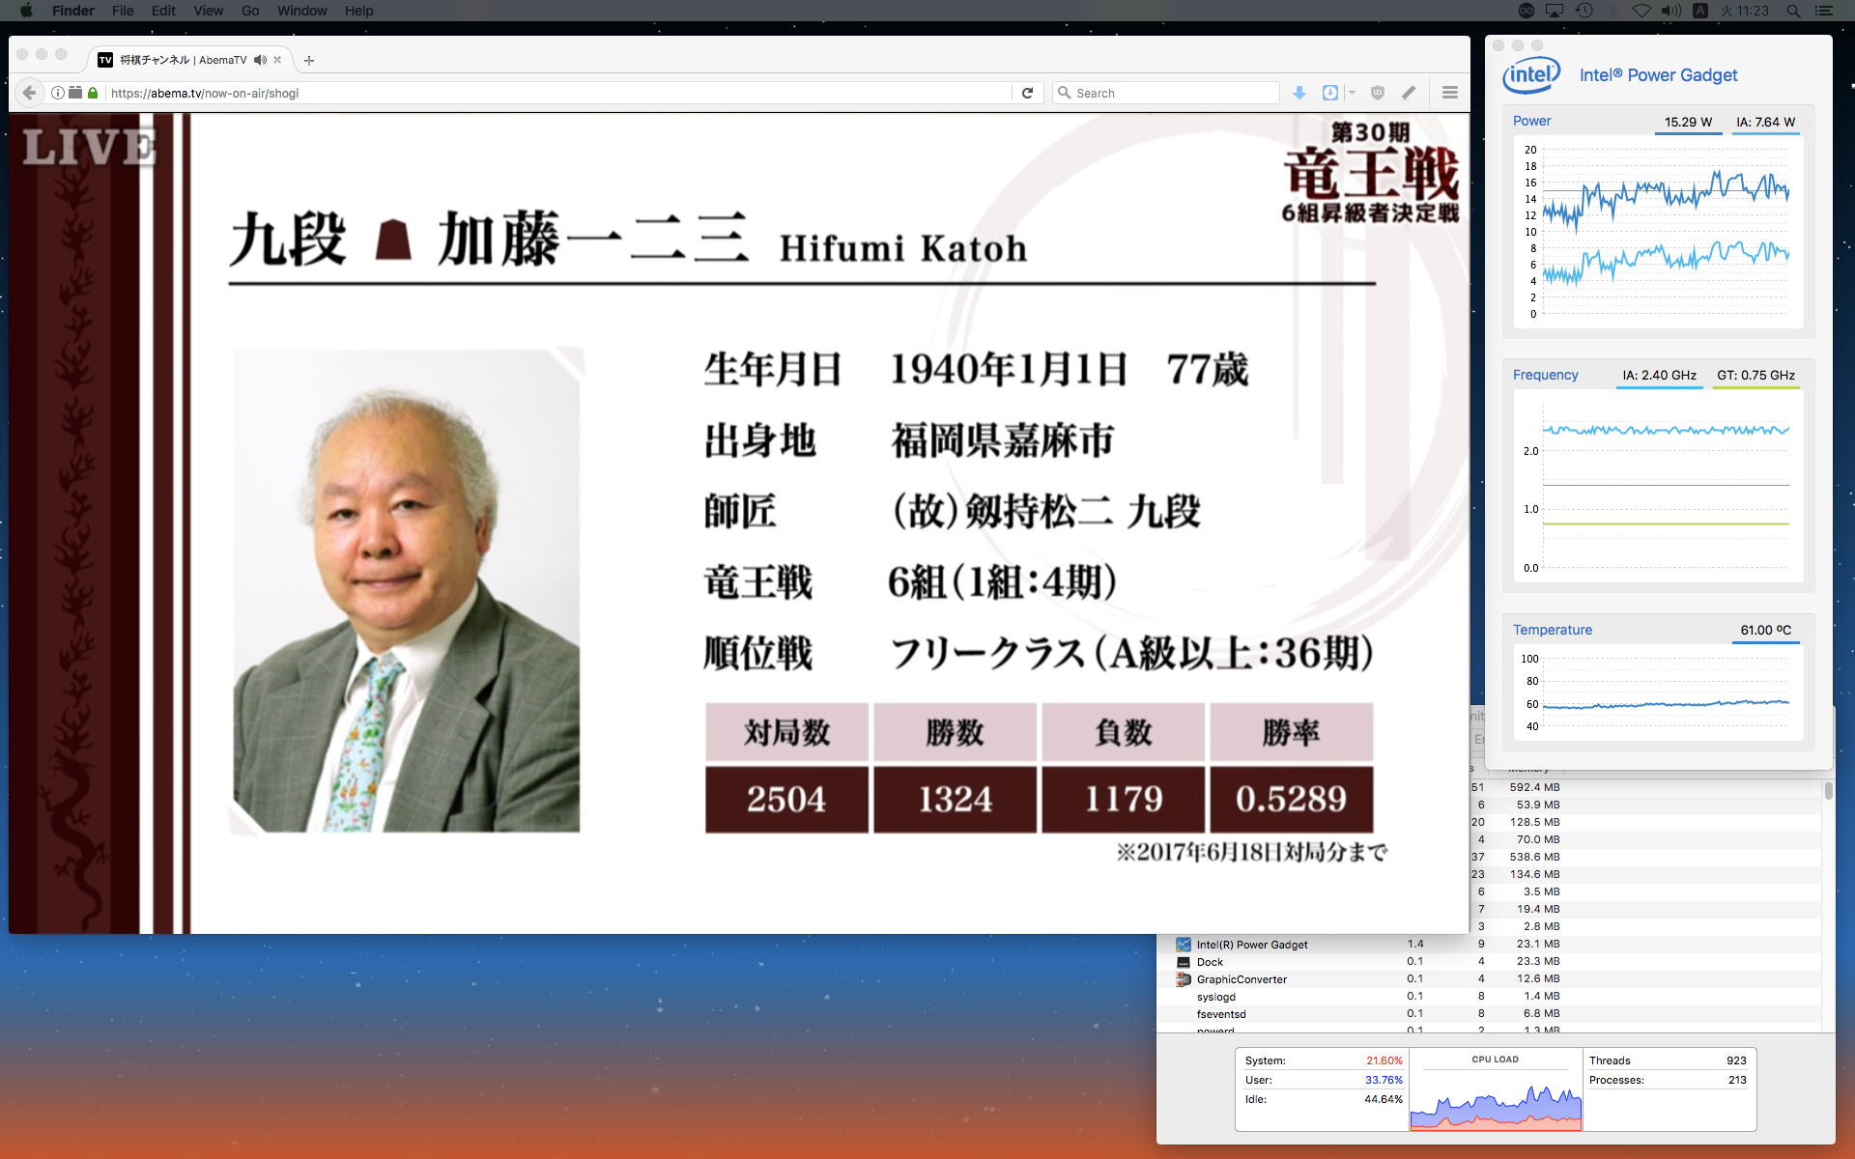Click the pencil edit toolbar icon
The width and height of the screenshot is (1855, 1159).
pos(1409,93)
